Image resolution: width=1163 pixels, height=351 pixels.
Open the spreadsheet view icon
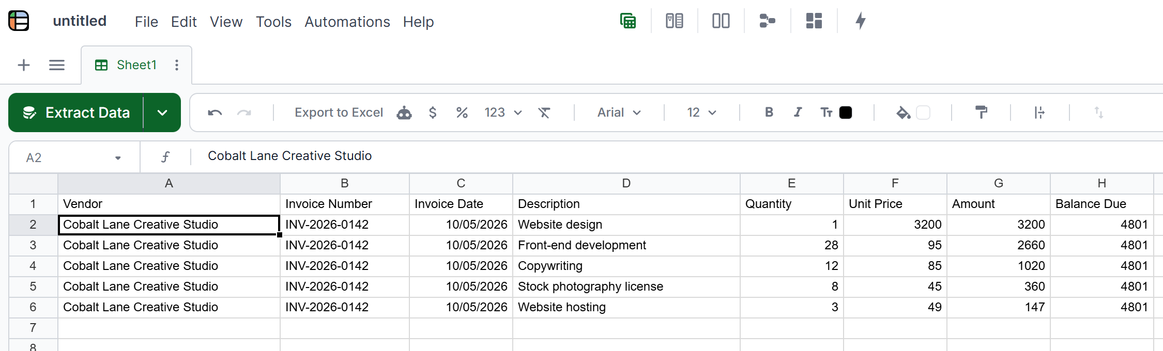coord(628,21)
